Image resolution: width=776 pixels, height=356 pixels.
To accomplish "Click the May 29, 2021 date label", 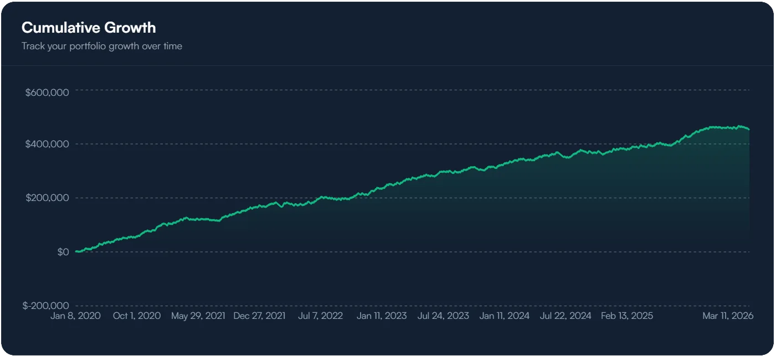I will click(198, 316).
